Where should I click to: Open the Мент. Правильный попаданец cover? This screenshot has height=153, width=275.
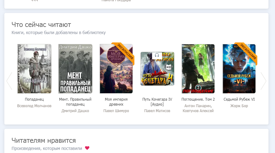[75, 69]
